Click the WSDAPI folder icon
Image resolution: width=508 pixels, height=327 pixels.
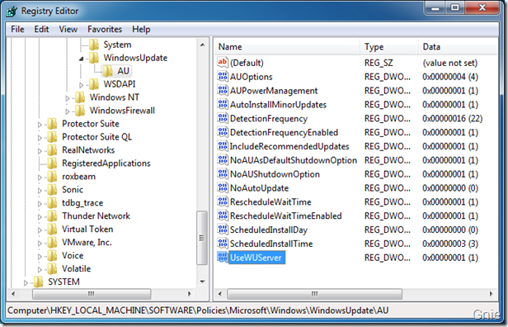point(94,84)
